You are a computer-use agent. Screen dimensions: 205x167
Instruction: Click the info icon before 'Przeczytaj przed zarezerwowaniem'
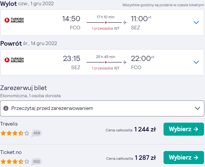[6, 108]
